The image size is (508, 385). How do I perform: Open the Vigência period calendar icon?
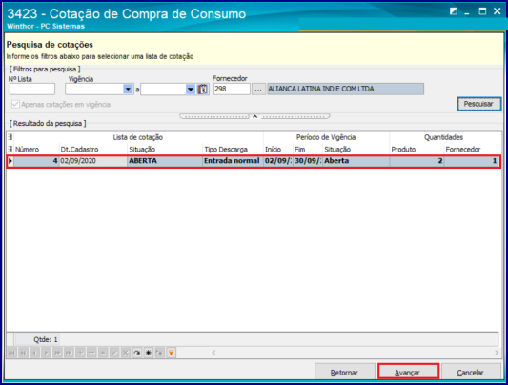[203, 89]
